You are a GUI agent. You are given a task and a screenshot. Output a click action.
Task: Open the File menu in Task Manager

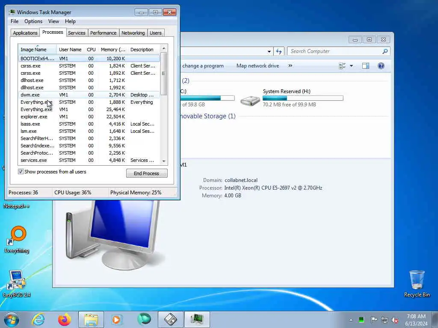15,21
